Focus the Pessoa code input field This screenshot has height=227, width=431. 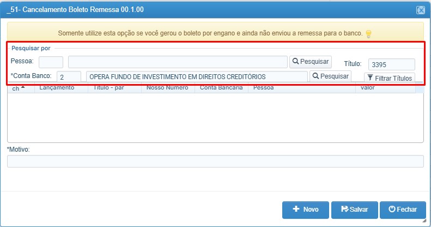tap(51, 62)
